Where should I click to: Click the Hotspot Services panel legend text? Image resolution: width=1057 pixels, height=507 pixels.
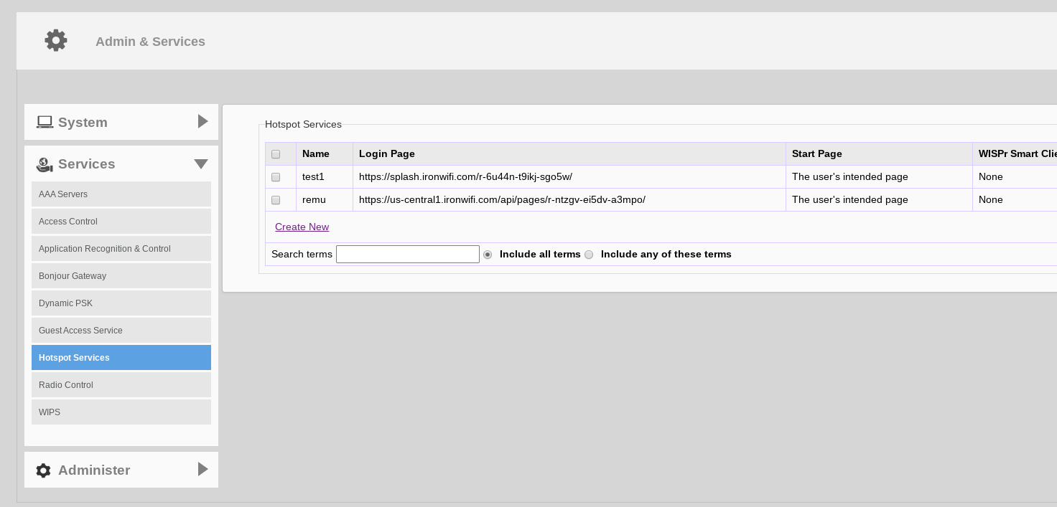pos(303,124)
